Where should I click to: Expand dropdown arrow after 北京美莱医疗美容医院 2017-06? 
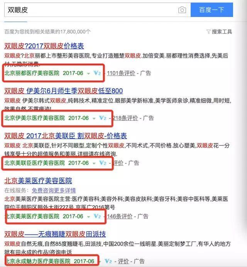point(88,217)
